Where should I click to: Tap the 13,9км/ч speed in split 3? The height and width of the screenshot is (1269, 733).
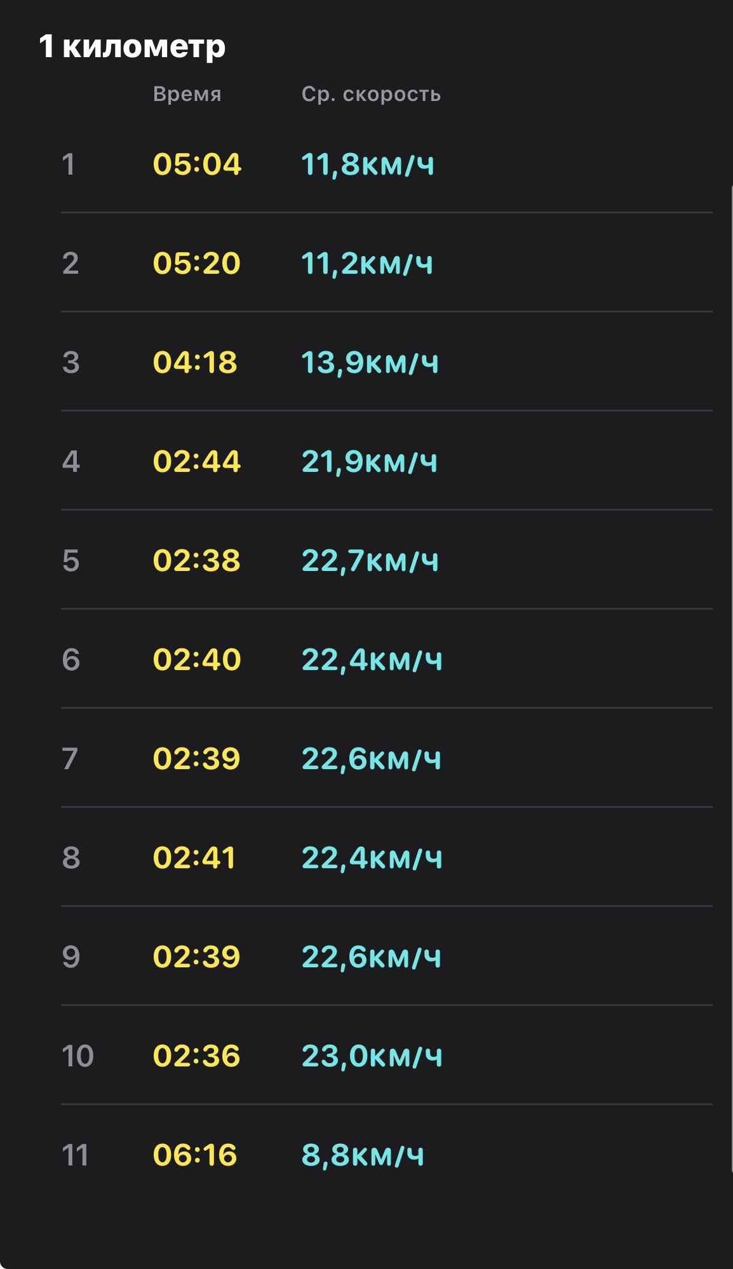370,363
